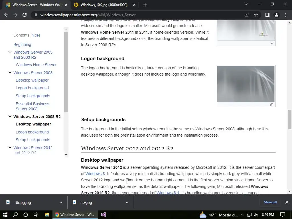Screen dimensions: 292x219
Task: Open the logon background thumbnail image
Action: 246,84
